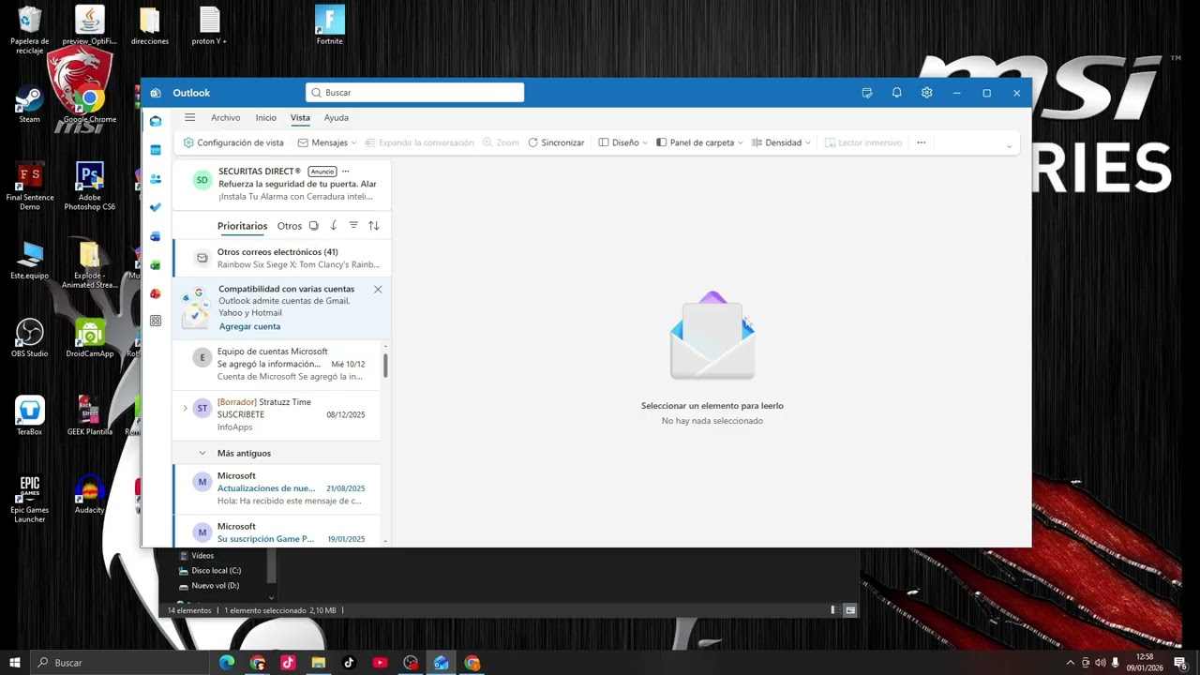Click Sincronizar in the view toolbar
Image resolution: width=1200 pixels, height=675 pixels.
[556, 142]
